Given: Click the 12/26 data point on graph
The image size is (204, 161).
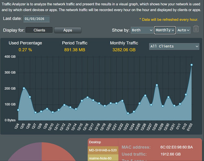Looking at the screenshot, I should pyautogui.click(x=145, y=96).
